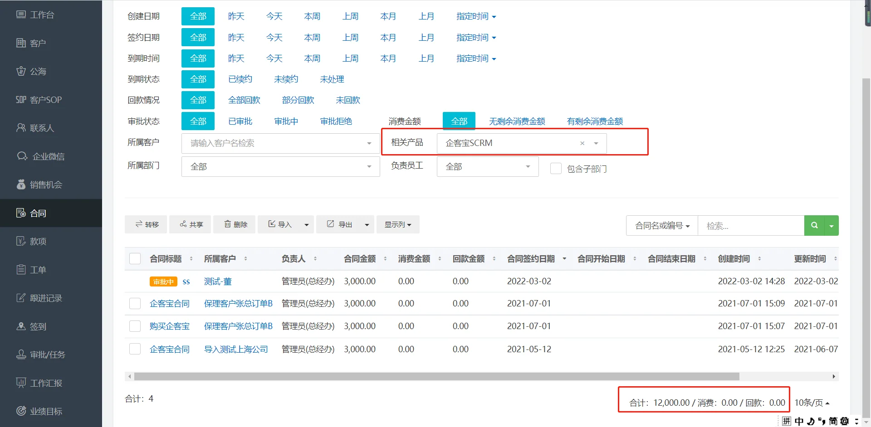The image size is (871, 427).
Task: Open 合同名或编号 search type selector
Action: tap(662, 225)
